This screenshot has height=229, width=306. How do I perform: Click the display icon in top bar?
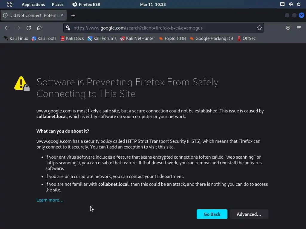pos(282,4)
